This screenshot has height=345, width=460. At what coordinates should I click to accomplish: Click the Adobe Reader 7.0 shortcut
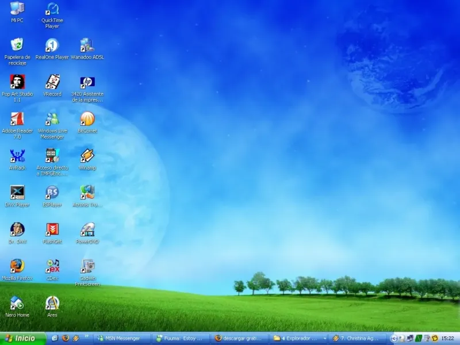17,125
